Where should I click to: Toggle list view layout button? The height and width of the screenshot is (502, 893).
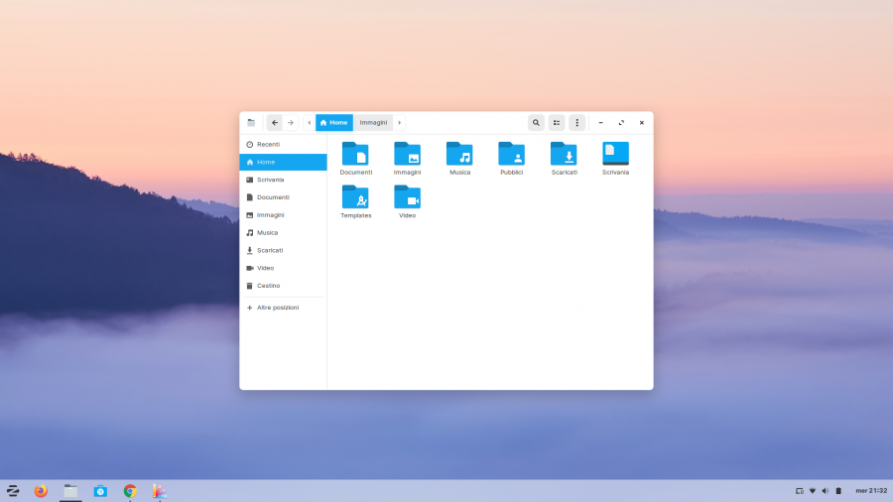pyautogui.click(x=557, y=123)
